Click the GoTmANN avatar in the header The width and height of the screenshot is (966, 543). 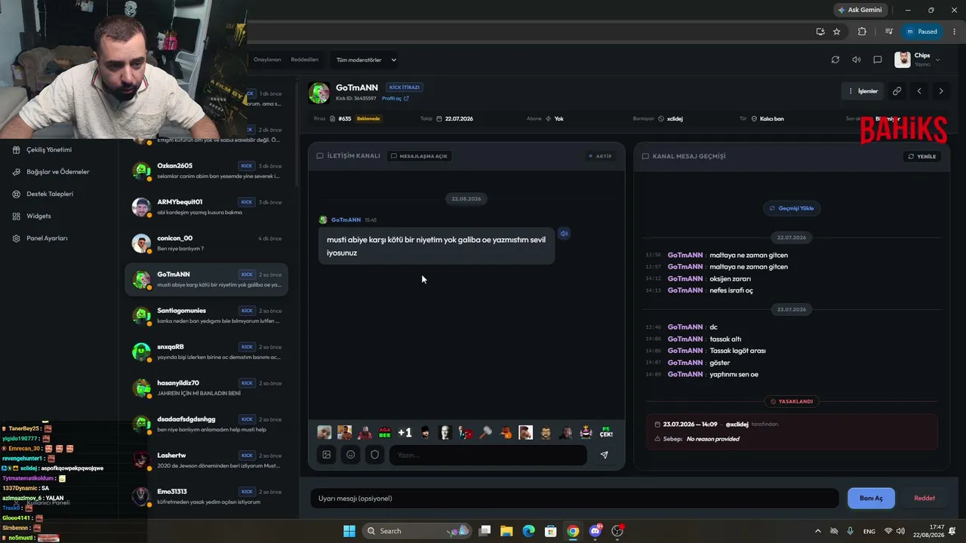[x=319, y=93]
